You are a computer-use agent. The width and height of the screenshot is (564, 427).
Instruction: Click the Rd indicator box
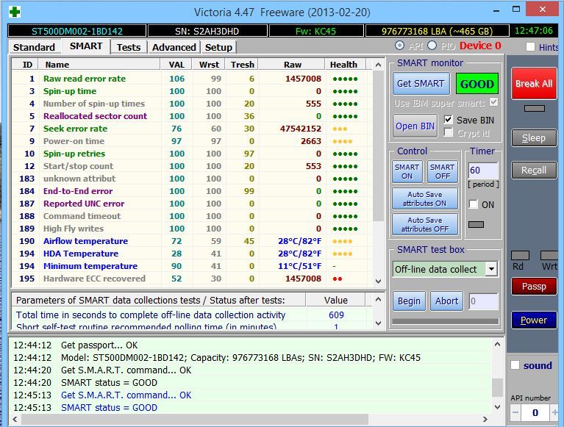click(520, 255)
